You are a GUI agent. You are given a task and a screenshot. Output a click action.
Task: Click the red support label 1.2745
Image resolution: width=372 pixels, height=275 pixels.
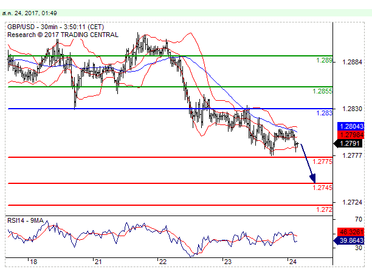coord(322,188)
